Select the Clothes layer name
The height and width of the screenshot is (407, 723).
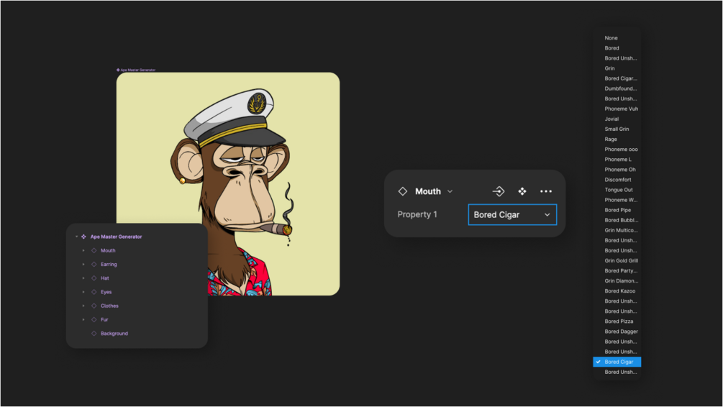coord(109,306)
